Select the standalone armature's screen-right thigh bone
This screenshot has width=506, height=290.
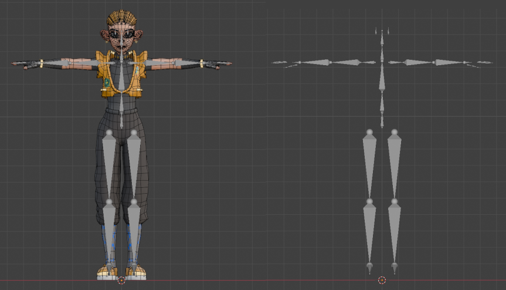click(x=394, y=164)
